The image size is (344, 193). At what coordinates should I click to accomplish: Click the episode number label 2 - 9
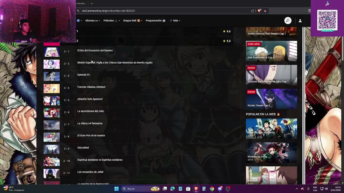tap(66, 149)
